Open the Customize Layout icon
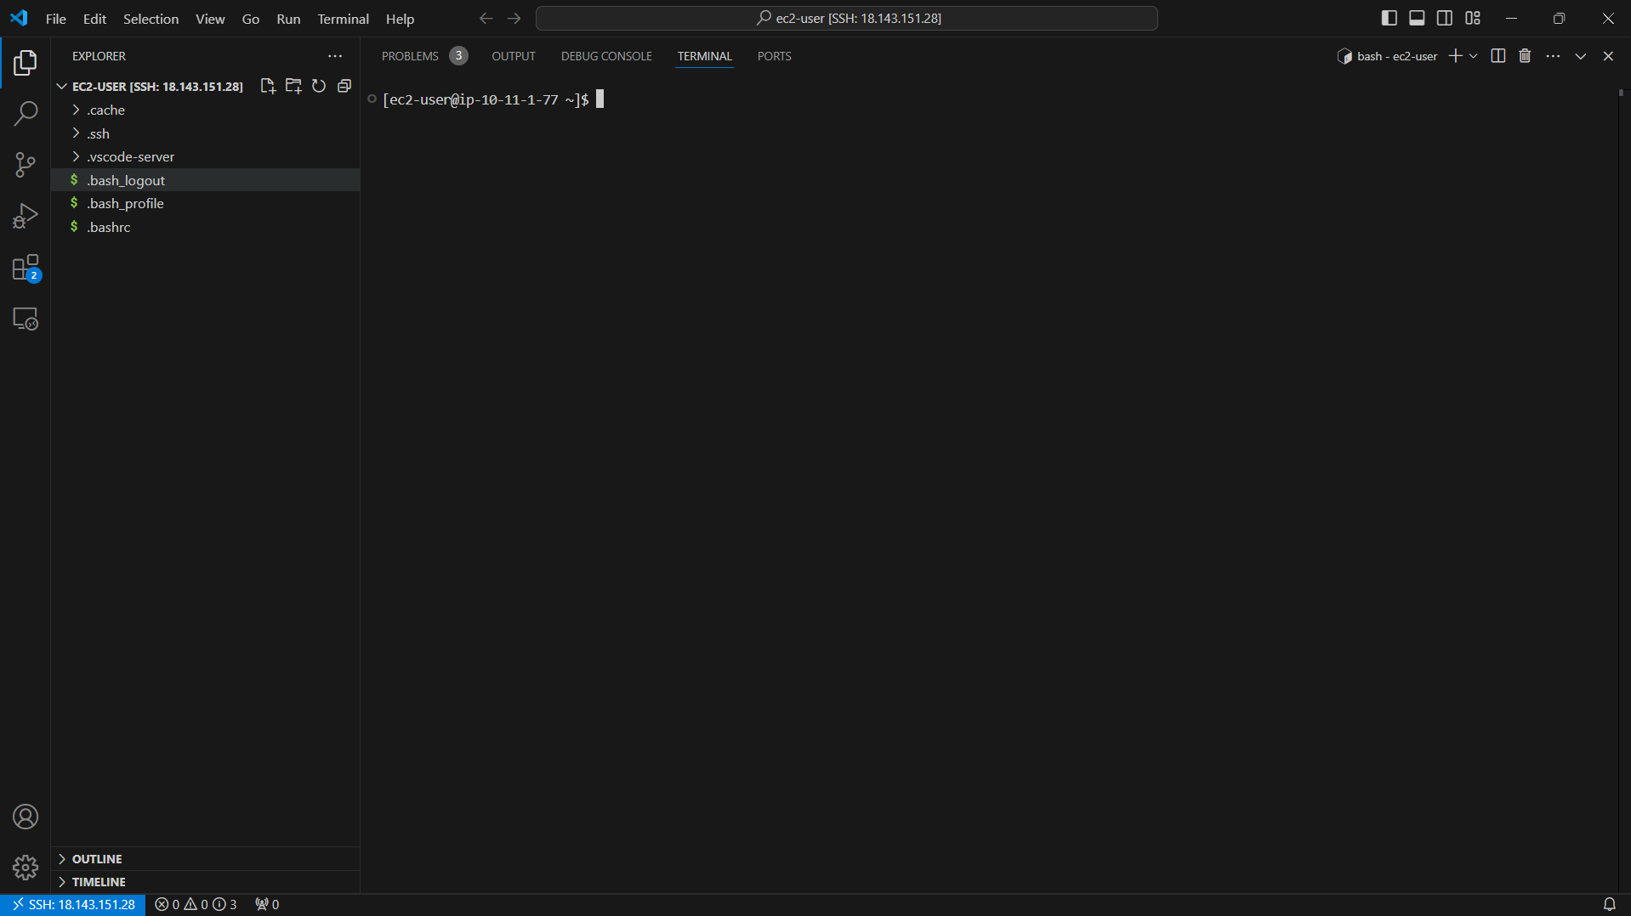The width and height of the screenshot is (1631, 916). 1473,18
